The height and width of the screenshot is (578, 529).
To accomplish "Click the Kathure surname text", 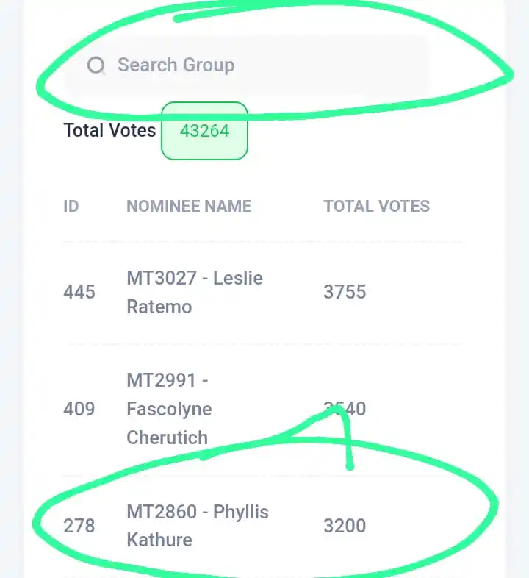I will click(x=159, y=540).
